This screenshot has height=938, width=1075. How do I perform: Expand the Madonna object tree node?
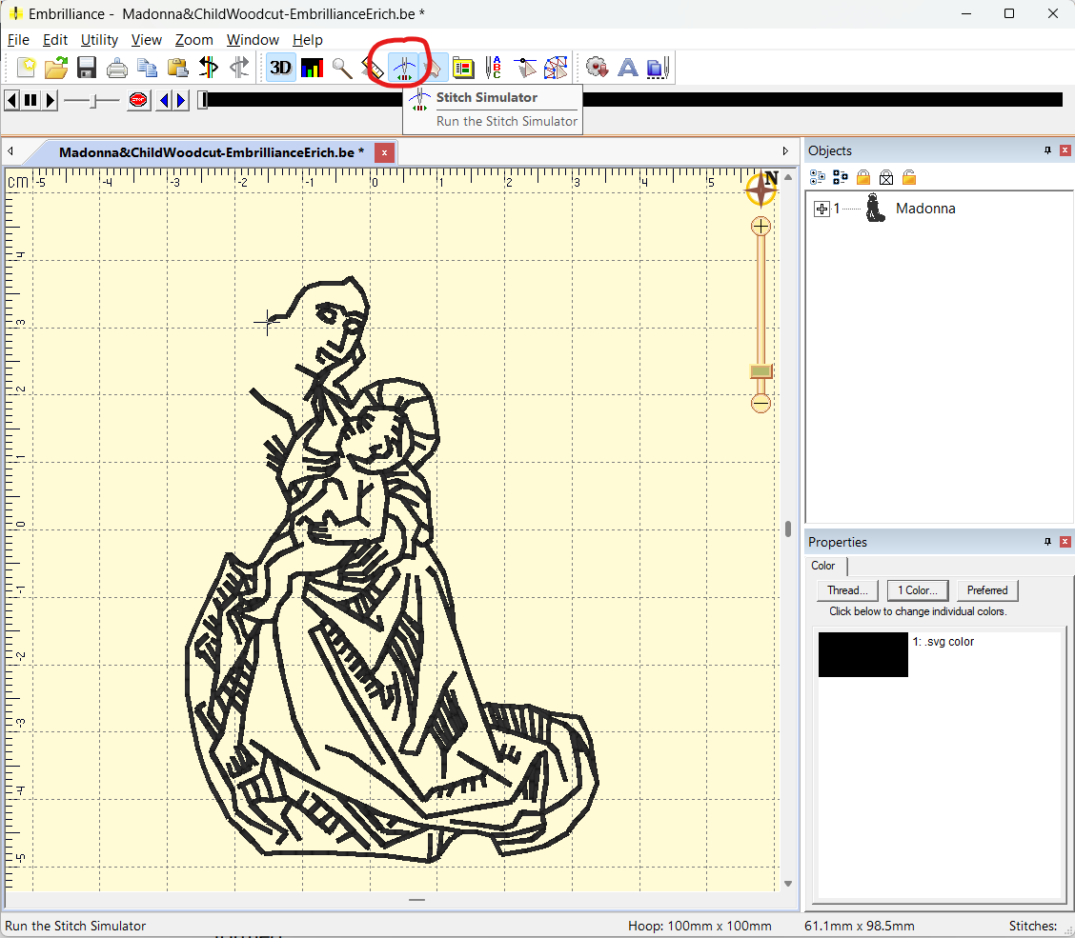coord(821,209)
